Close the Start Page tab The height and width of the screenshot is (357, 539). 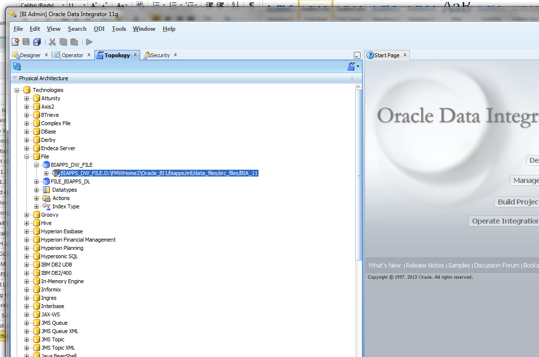pyautogui.click(x=405, y=55)
